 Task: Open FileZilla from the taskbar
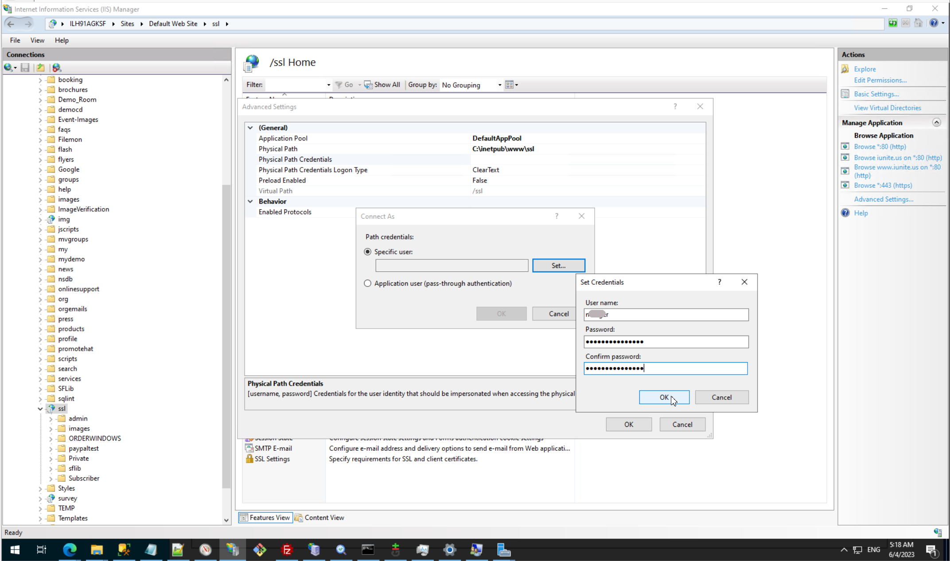click(x=287, y=550)
